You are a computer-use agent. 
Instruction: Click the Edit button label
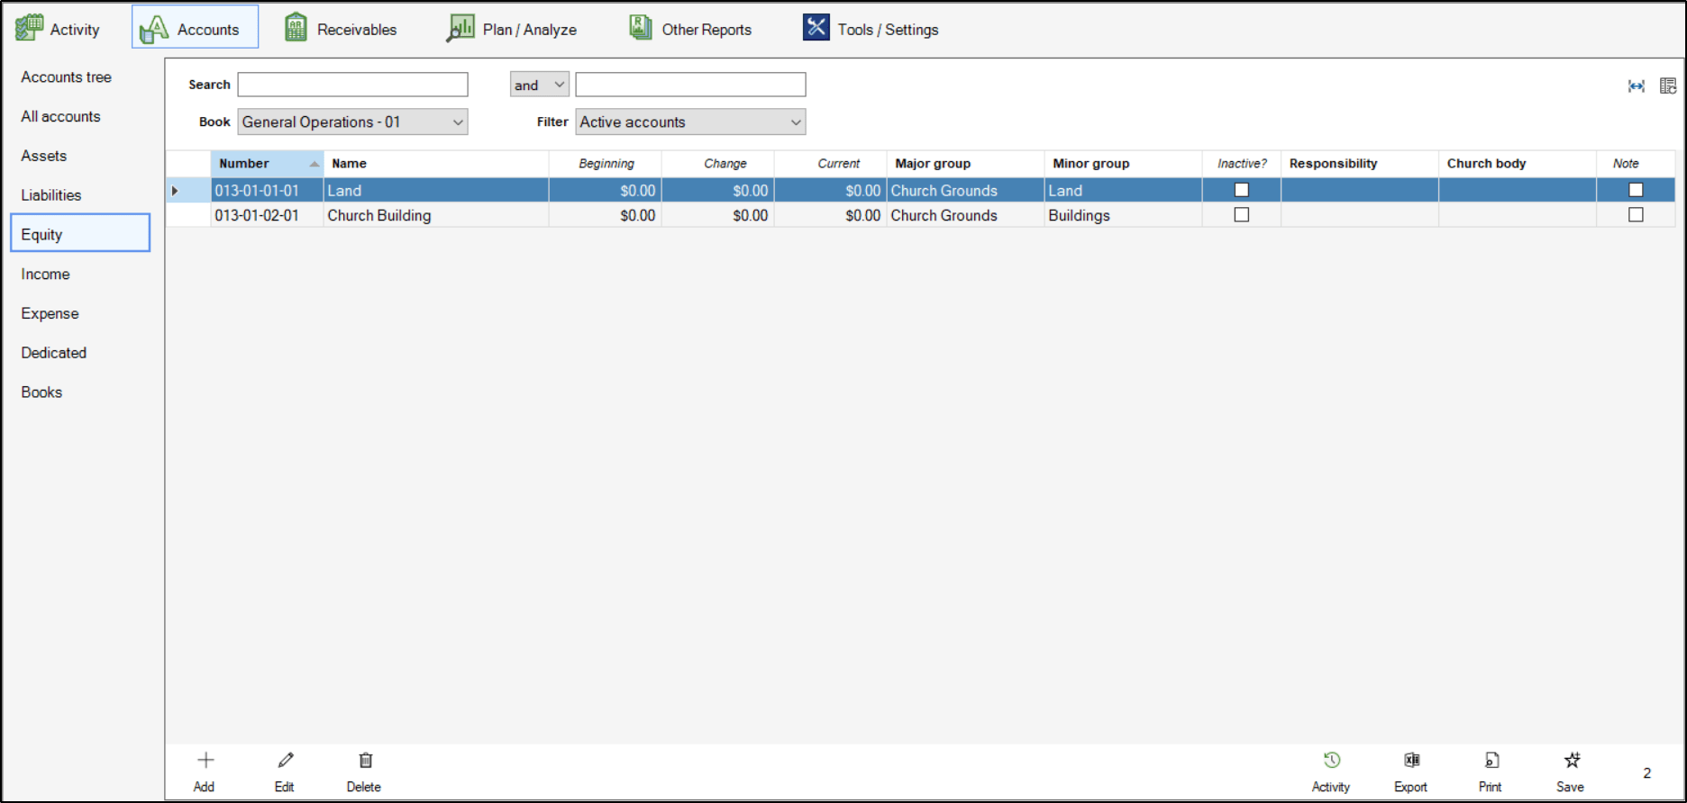(x=285, y=787)
